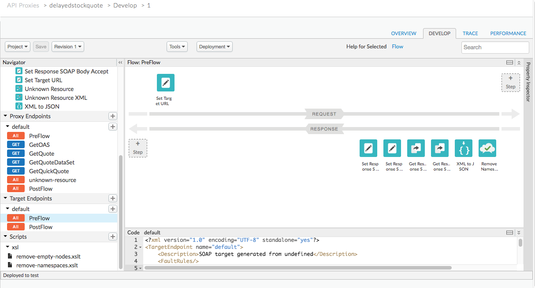
Task: Open the OVERVIEW tab
Action: point(403,33)
